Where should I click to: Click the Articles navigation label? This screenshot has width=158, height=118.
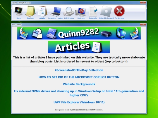click(42, 18)
